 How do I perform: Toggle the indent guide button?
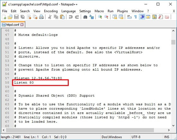click(142, 17)
